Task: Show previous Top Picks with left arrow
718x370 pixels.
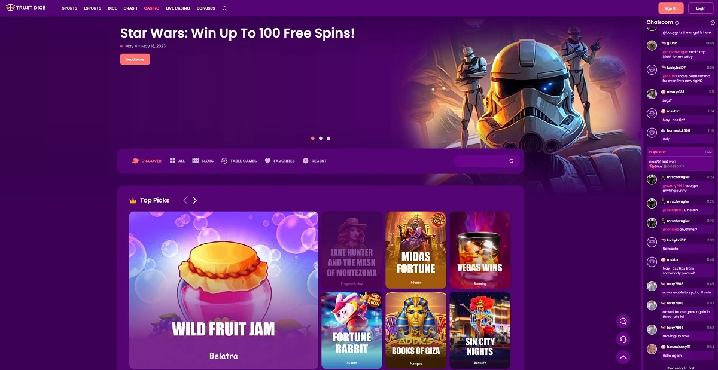Action: pyautogui.click(x=185, y=200)
